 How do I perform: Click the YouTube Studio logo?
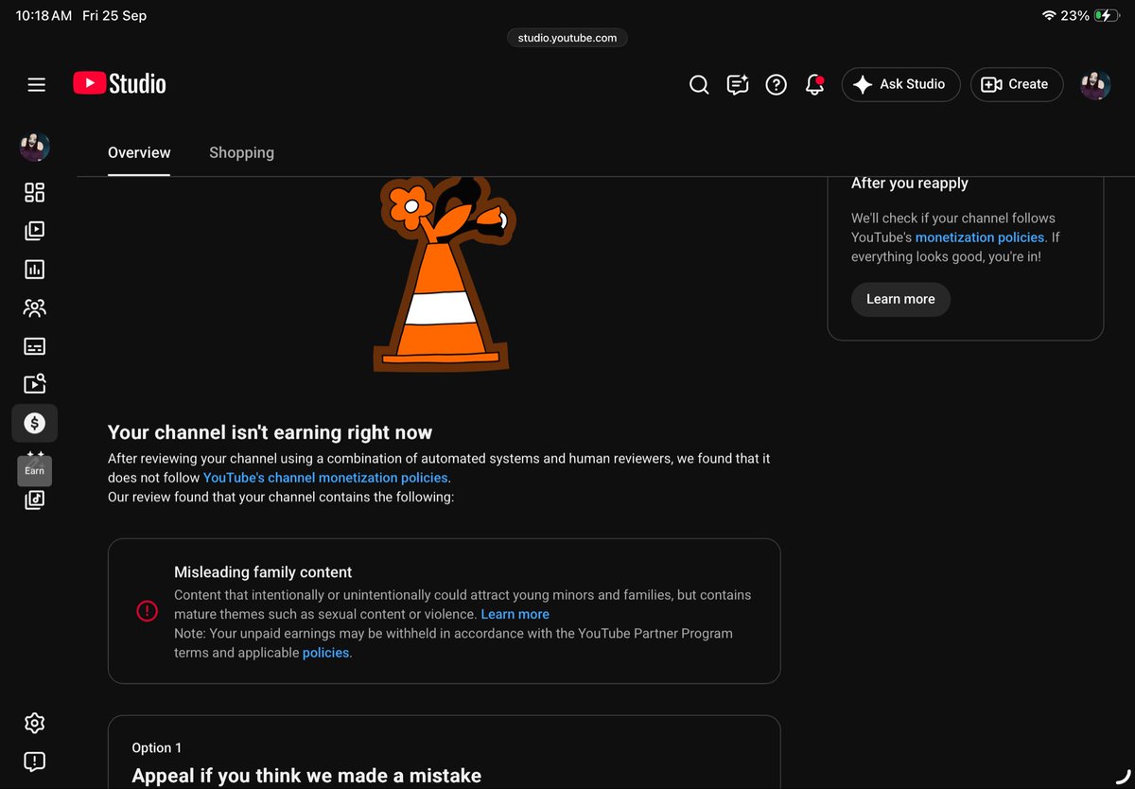point(119,84)
